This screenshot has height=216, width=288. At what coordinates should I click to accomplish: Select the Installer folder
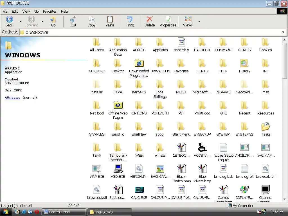(97, 84)
